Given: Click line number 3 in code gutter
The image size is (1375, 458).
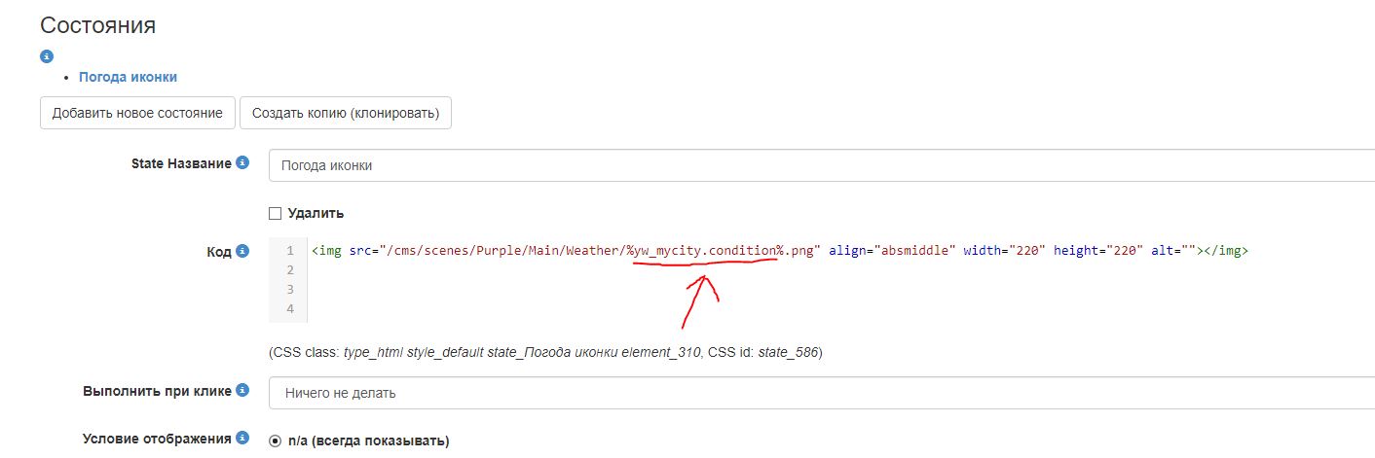Looking at the screenshot, I should coord(289,290).
